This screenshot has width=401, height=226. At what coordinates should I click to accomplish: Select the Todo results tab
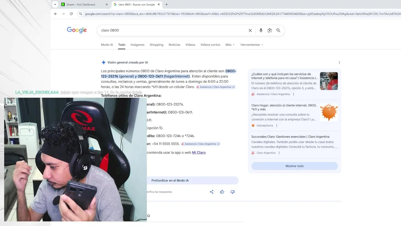coord(122,45)
